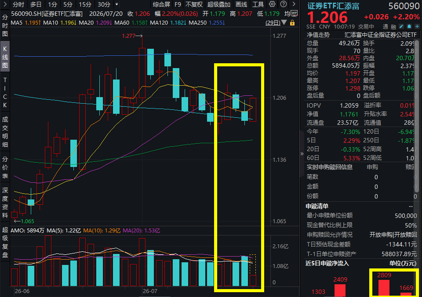Toggle 不复权 price adjustment mode
This screenshot has width=422, height=297.
coord(194,4)
